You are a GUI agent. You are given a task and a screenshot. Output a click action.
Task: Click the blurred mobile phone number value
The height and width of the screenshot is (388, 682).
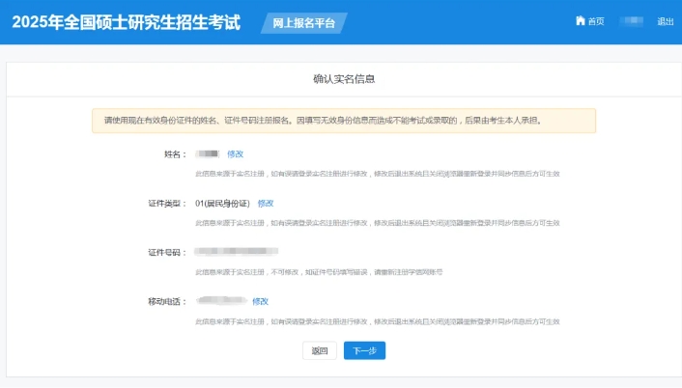coord(220,301)
